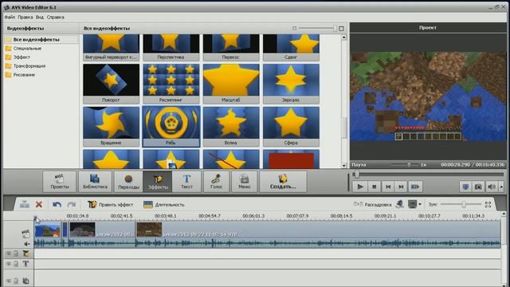
Task: Redo the last action
Action: click(x=71, y=204)
